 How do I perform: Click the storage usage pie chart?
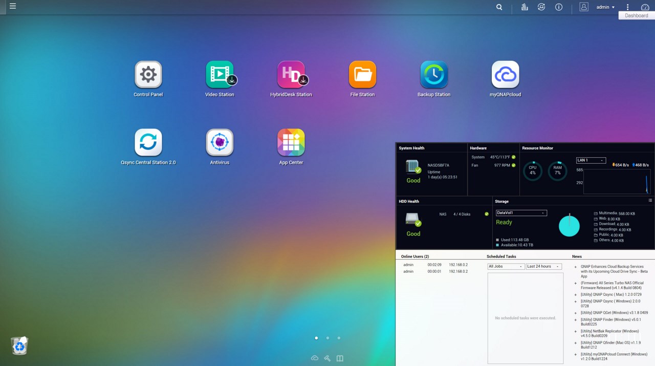pyautogui.click(x=569, y=226)
